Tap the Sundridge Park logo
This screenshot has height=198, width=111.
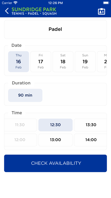click(x=34, y=11)
